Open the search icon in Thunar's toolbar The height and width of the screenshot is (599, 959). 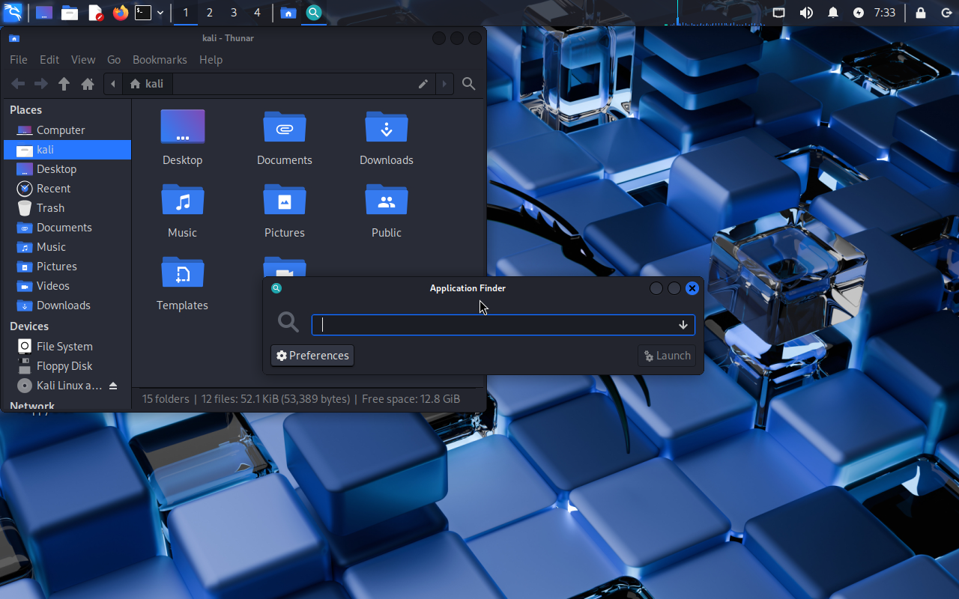point(469,84)
